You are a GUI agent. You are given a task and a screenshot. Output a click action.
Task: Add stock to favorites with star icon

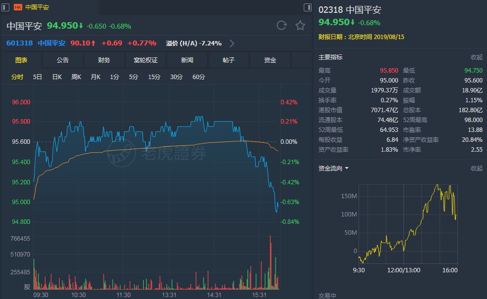point(300,26)
